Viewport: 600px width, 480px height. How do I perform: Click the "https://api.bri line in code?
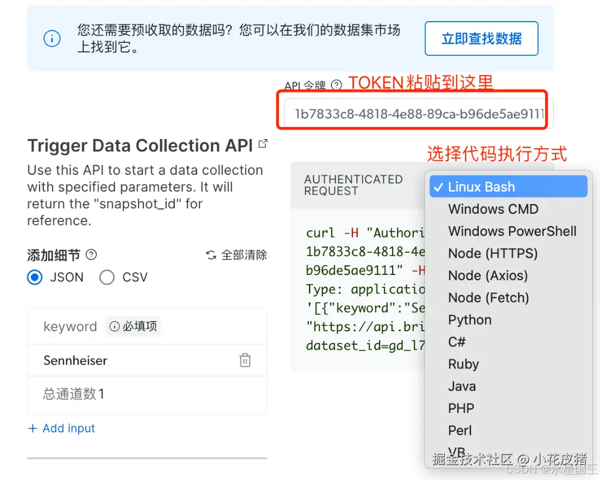[x=365, y=327]
